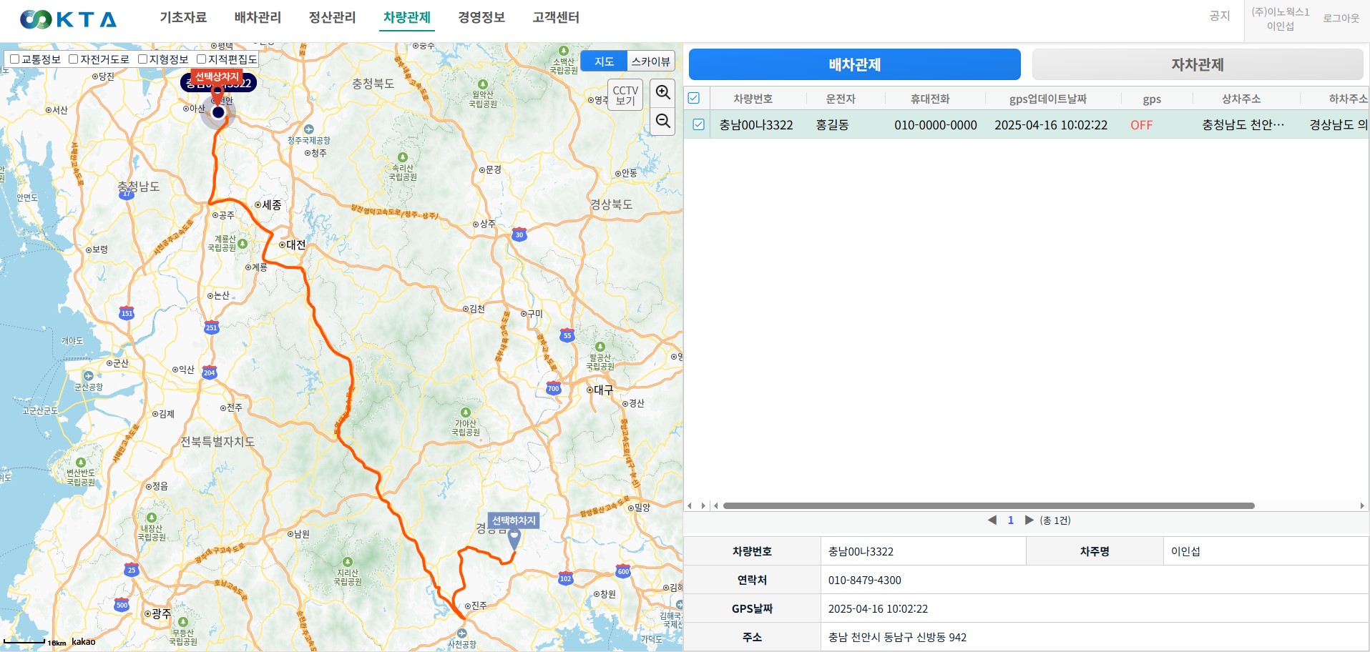
Task: Toggle the select-all checkbox in table header
Action: (694, 99)
